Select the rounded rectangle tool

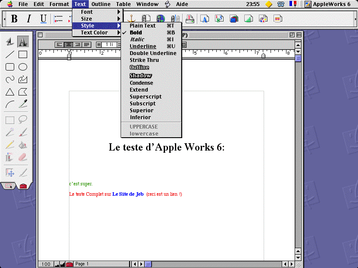click(10, 67)
